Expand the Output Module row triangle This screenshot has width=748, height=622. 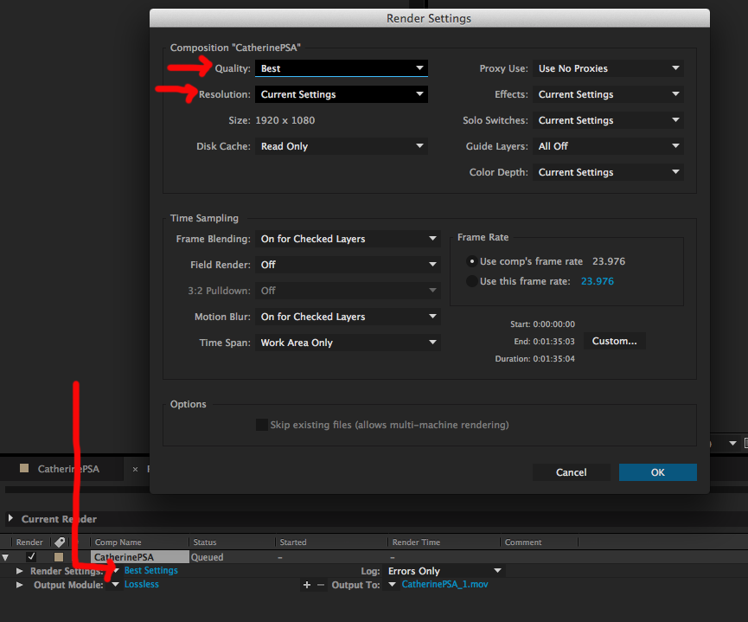[19, 585]
